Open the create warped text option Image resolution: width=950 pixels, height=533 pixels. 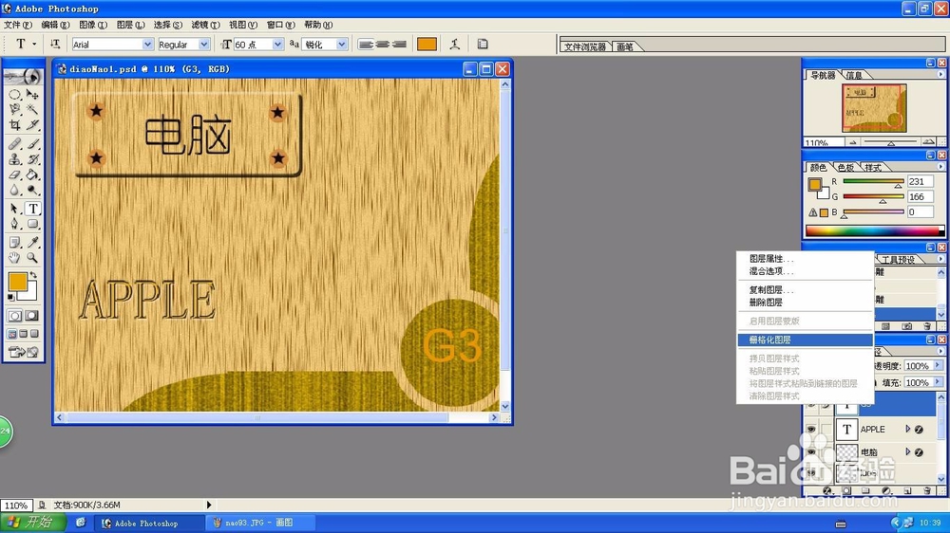[x=454, y=45]
